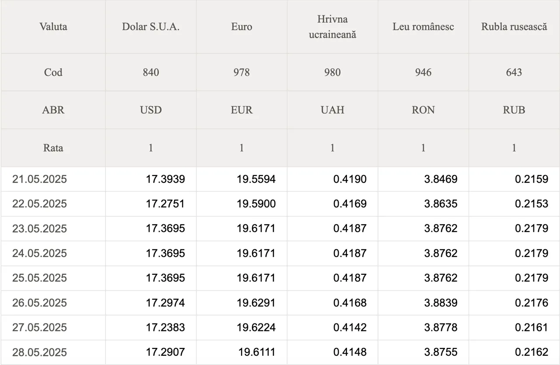Click the Hrivna ucraineană header cell
The width and height of the screenshot is (560, 365).
[332, 27]
